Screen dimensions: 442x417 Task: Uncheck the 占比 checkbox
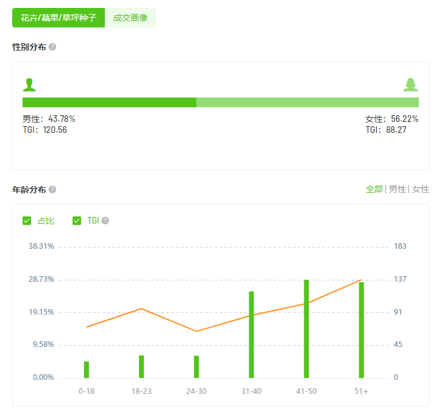[27, 221]
